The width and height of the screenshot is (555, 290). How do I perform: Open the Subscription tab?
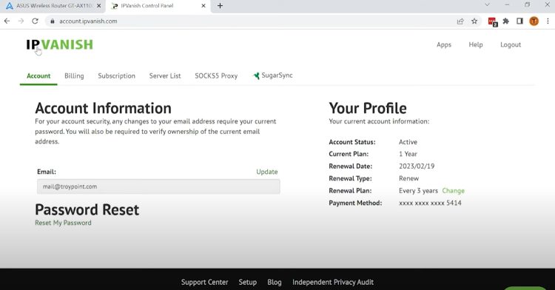point(116,75)
